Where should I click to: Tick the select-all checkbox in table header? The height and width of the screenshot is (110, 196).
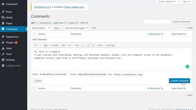(34, 34)
